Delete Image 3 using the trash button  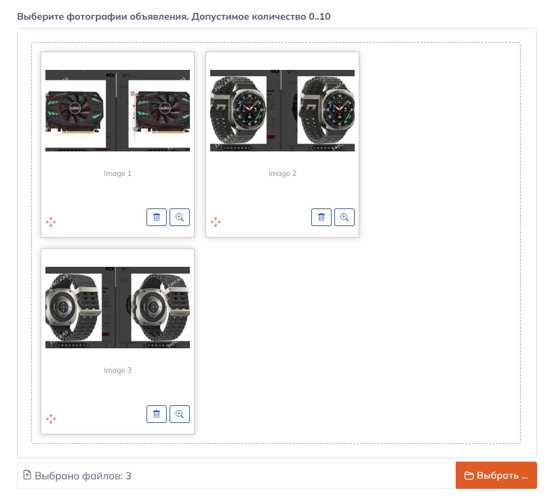(157, 414)
